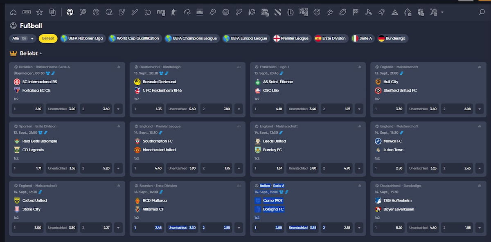Open Brasilien Brasilianische Serie A link

point(44,67)
